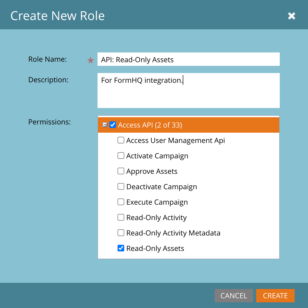Click the 'Approve Assets' label text
308x308 pixels.
152,171
